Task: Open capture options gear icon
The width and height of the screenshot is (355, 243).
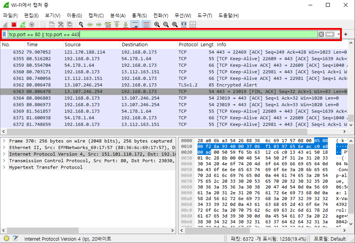Action: (x=31, y=24)
